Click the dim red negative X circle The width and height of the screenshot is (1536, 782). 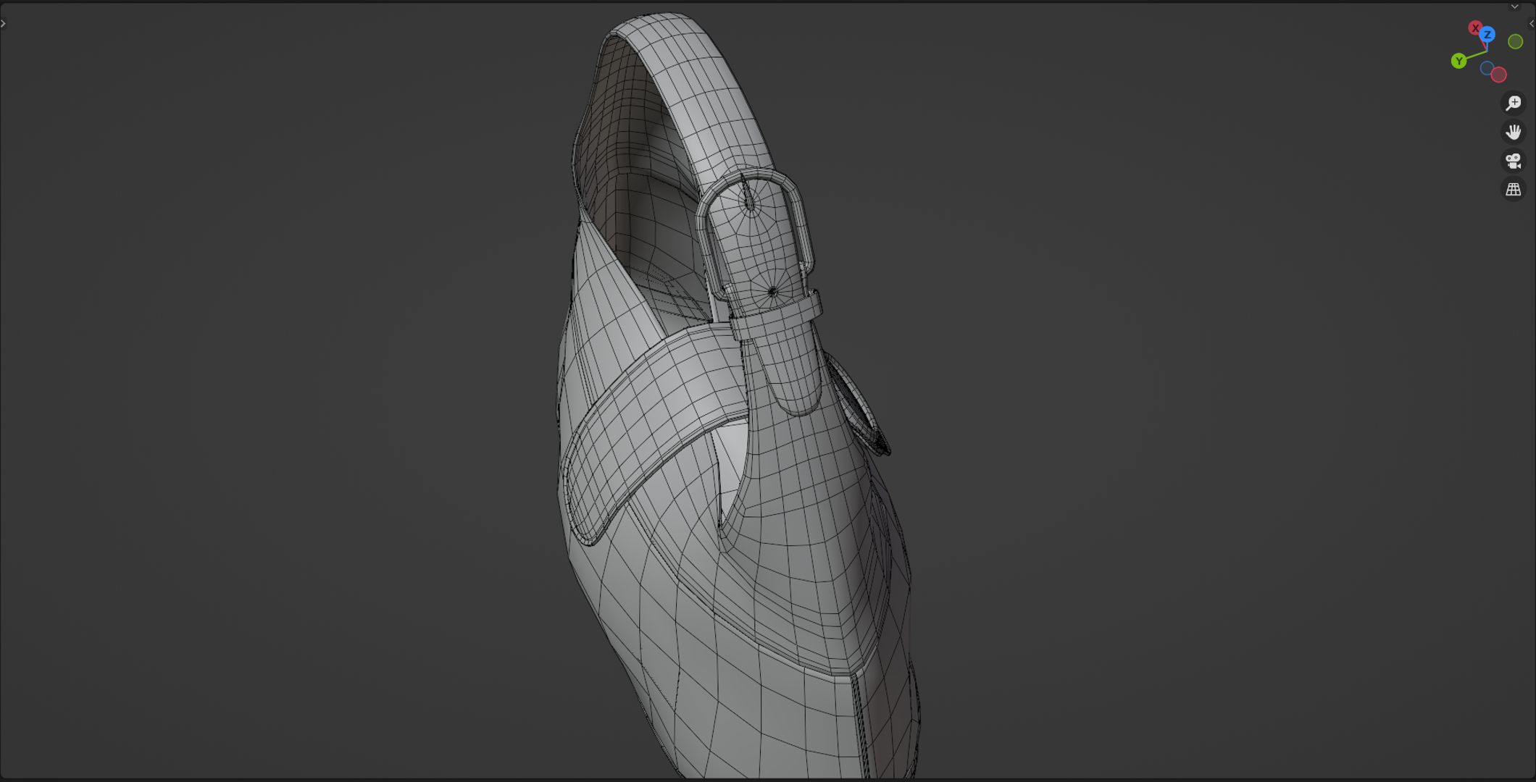(1499, 75)
